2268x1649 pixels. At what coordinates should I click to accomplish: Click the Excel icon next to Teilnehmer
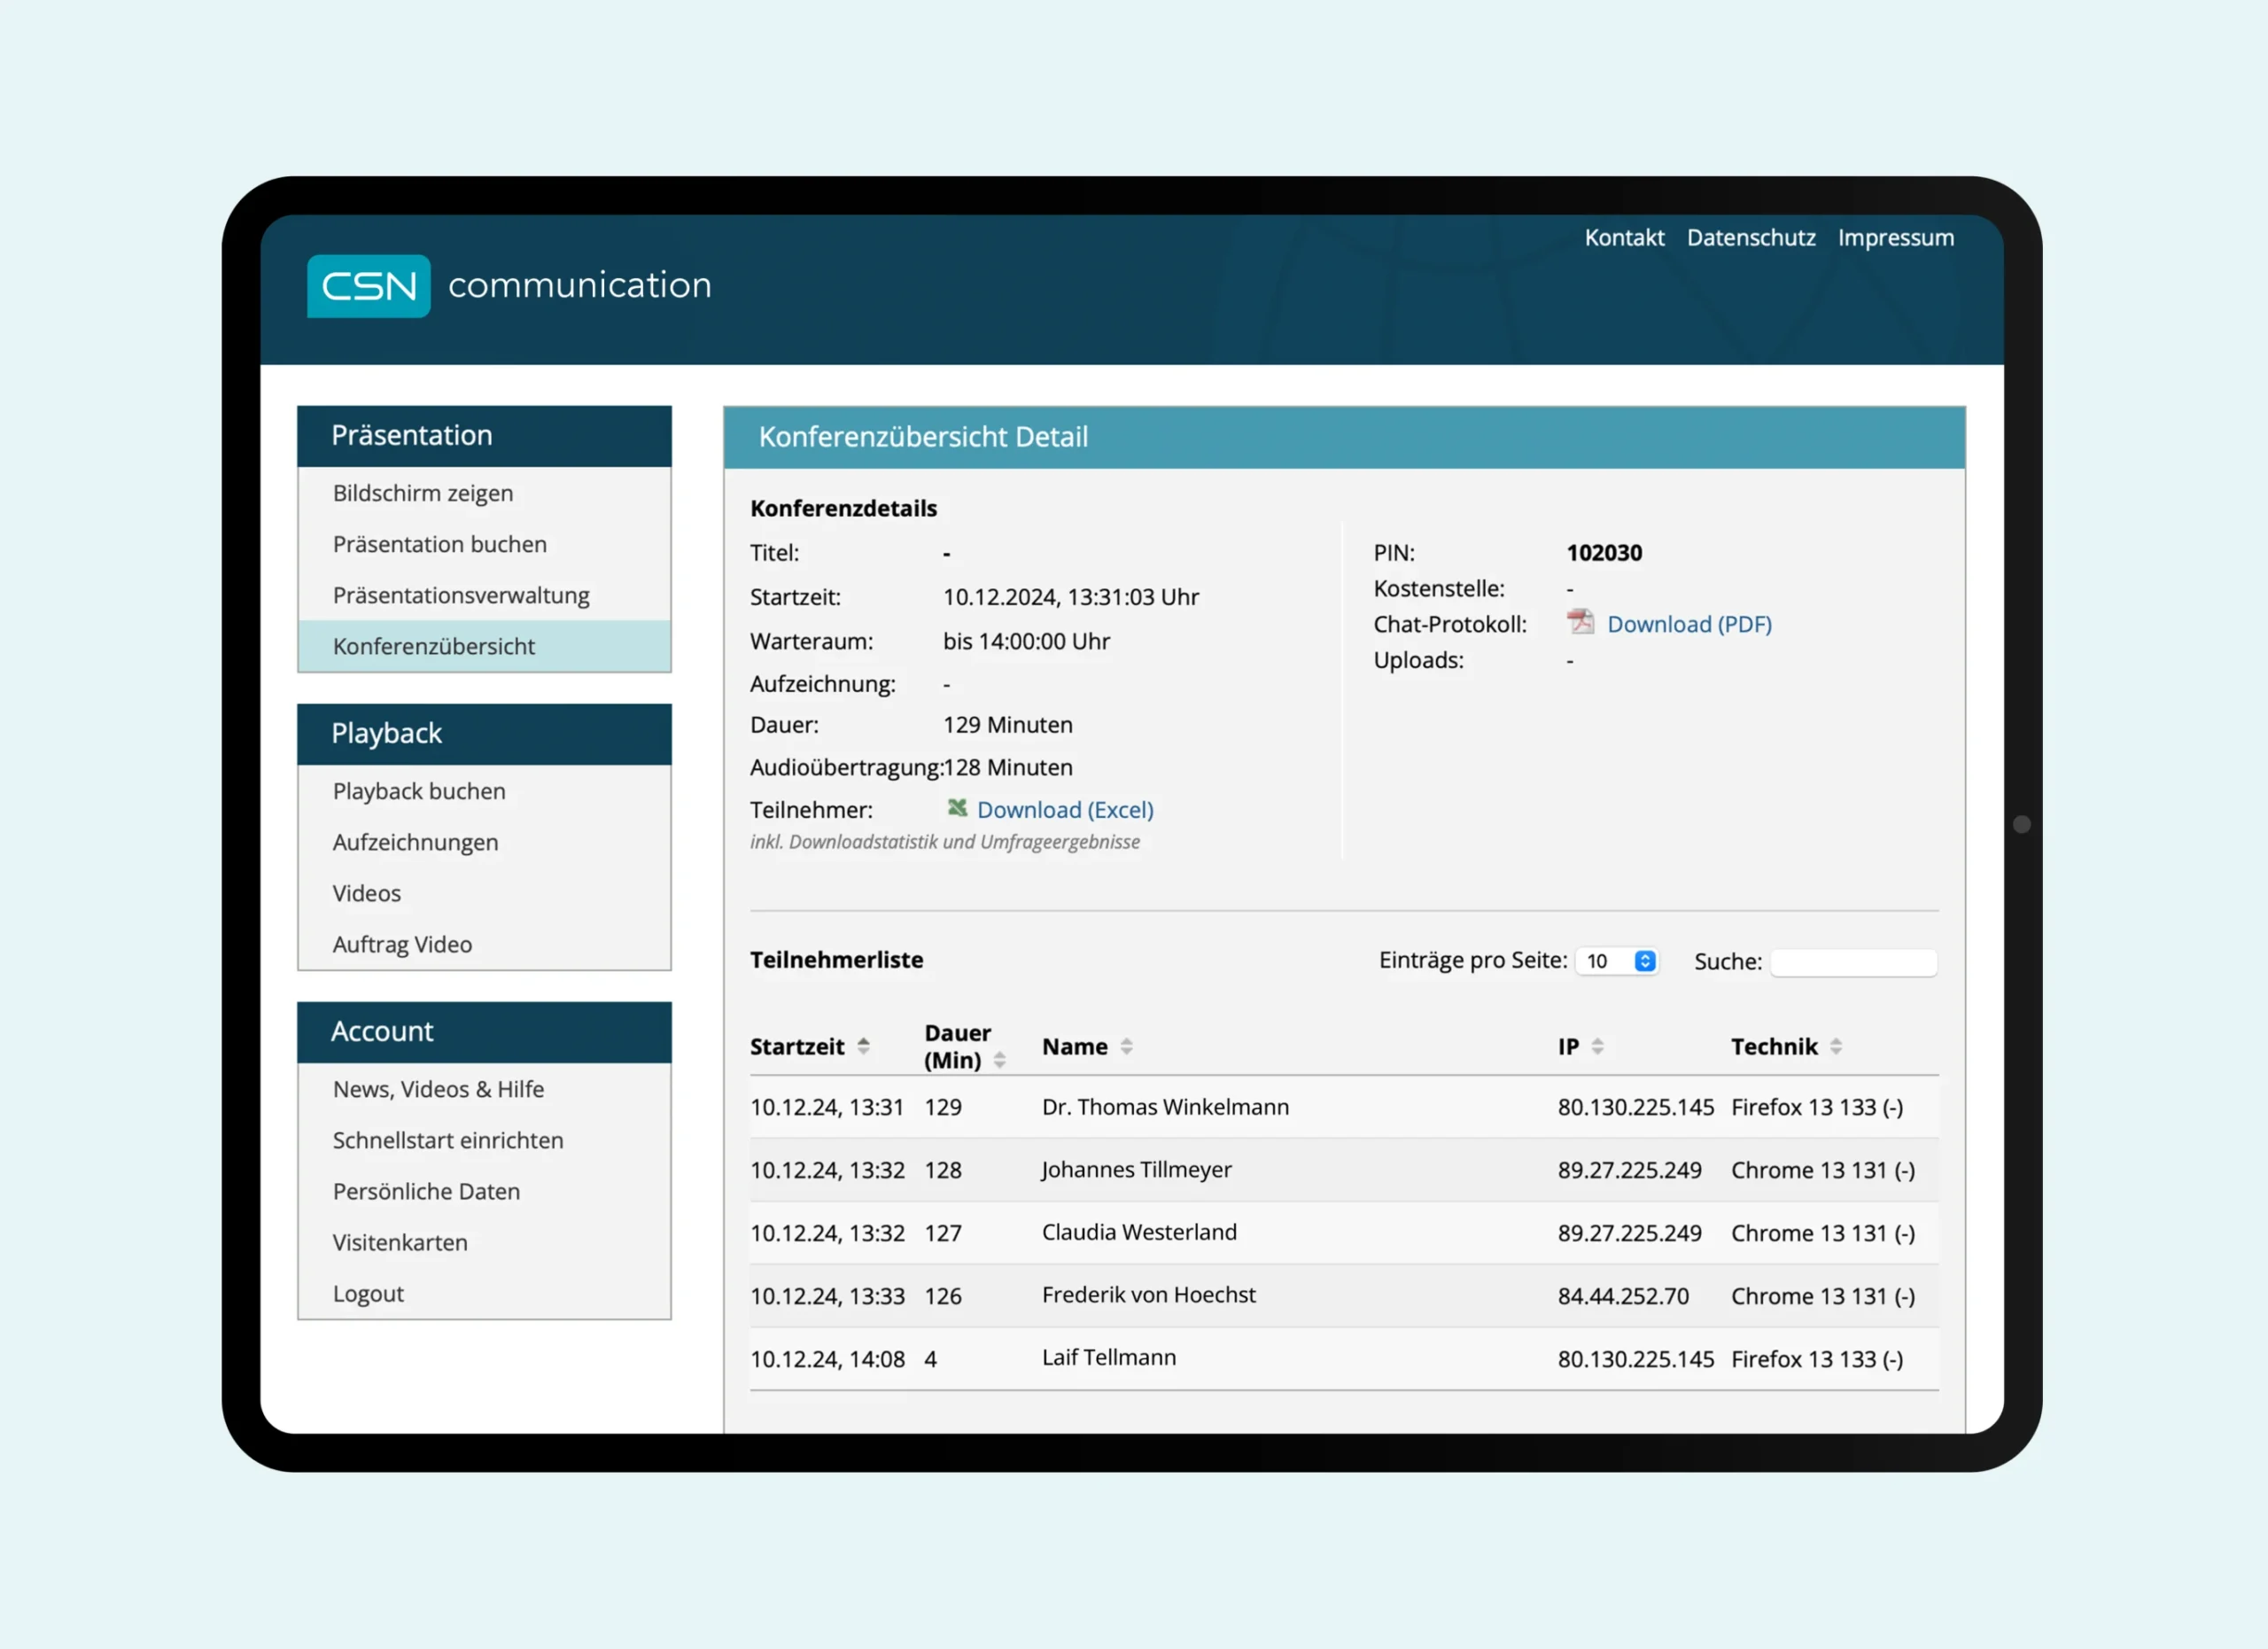[x=957, y=809]
